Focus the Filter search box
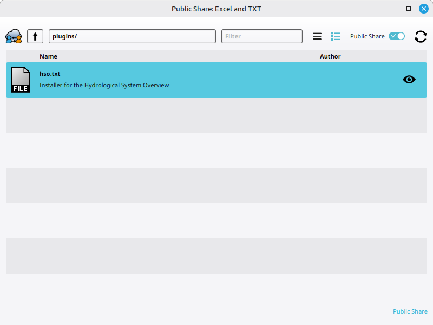The height and width of the screenshot is (325, 433). tap(261, 36)
